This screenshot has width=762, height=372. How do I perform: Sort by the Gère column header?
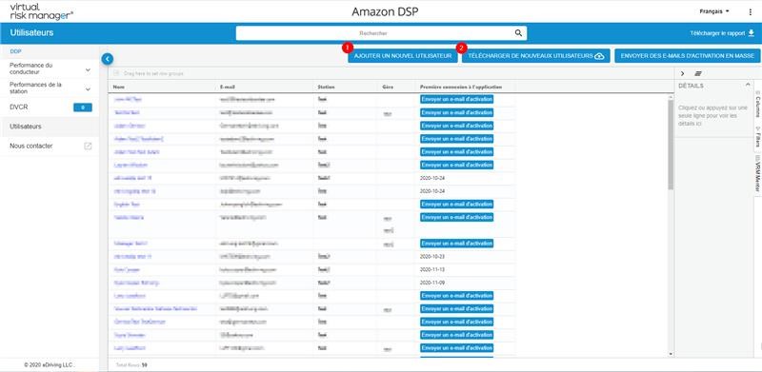pos(388,87)
